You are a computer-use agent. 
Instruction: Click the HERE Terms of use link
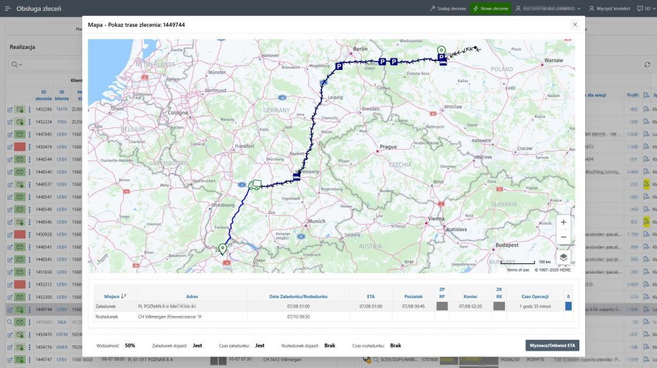click(518, 270)
